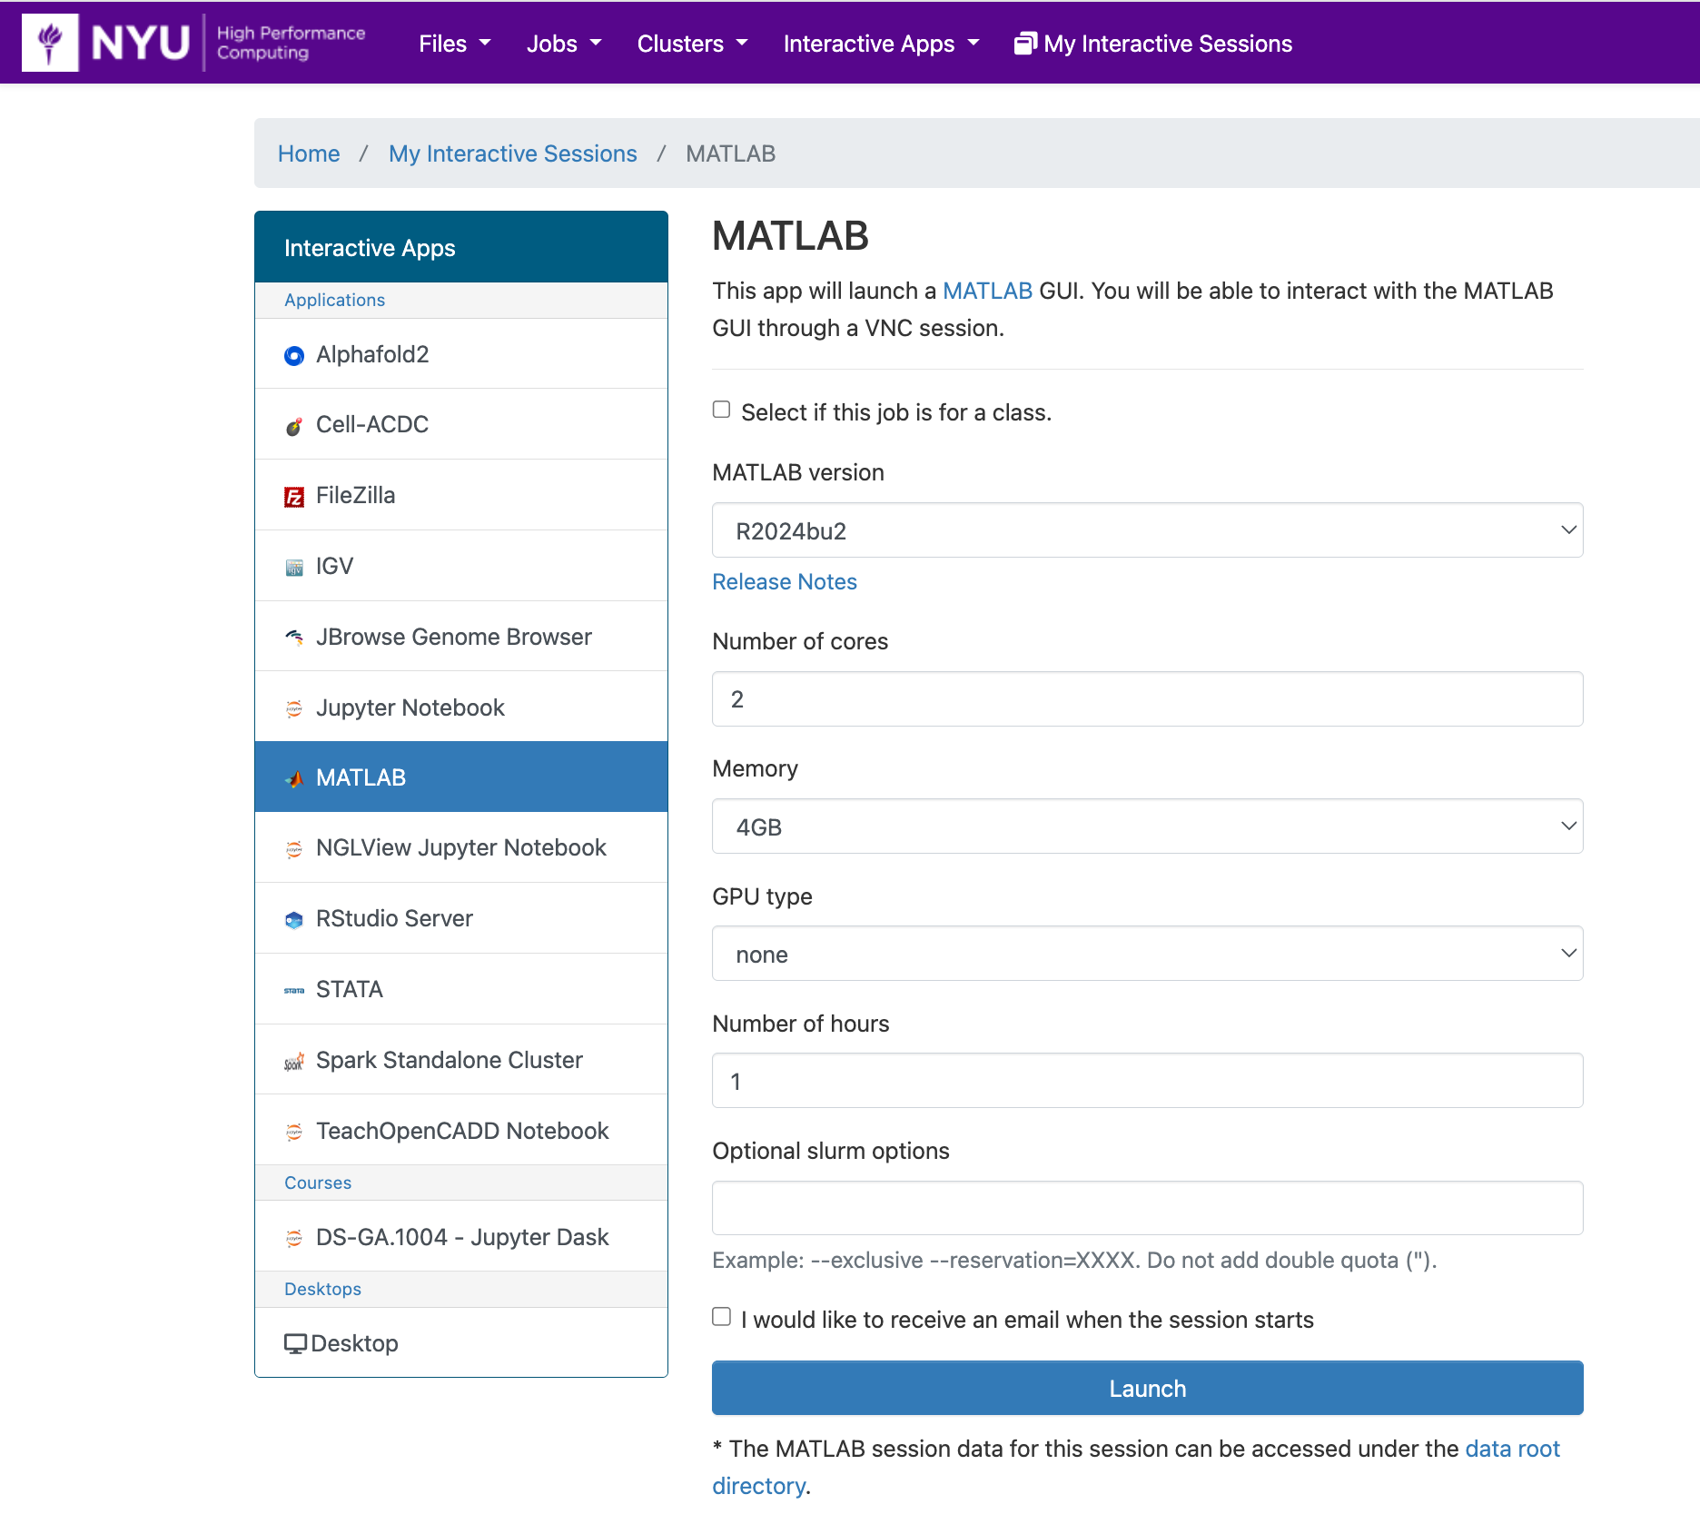Click the RStudio Server icon
The image size is (1700, 1524).
(x=294, y=920)
